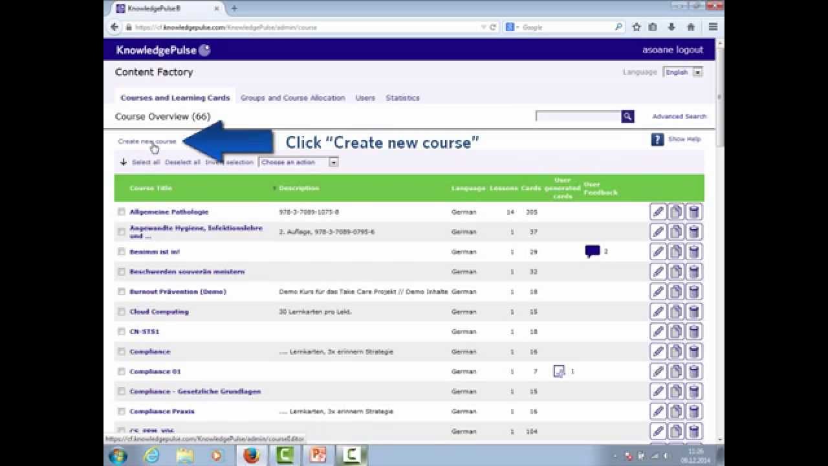Image resolution: width=828 pixels, height=466 pixels.
Task: Check the CN-STS1 checkbox
Action: (x=121, y=331)
